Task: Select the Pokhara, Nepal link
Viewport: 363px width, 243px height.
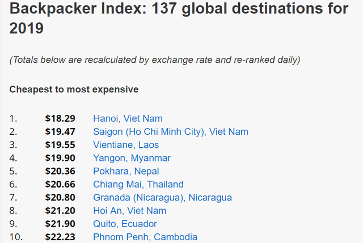Action: pos(126,171)
